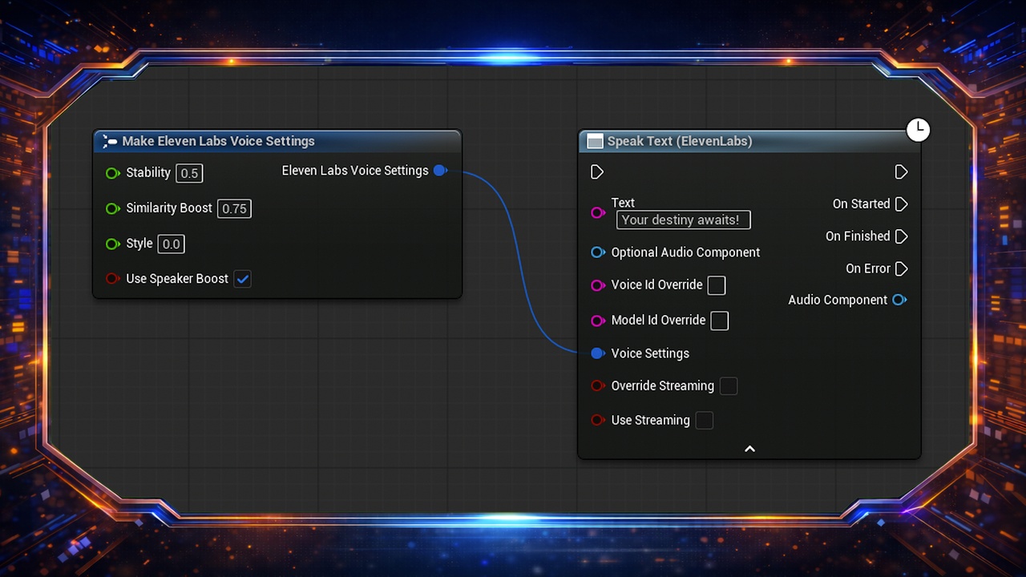Click the Audio Component output label
The height and width of the screenshot is (577, 1026).
(x=838, y=300)
